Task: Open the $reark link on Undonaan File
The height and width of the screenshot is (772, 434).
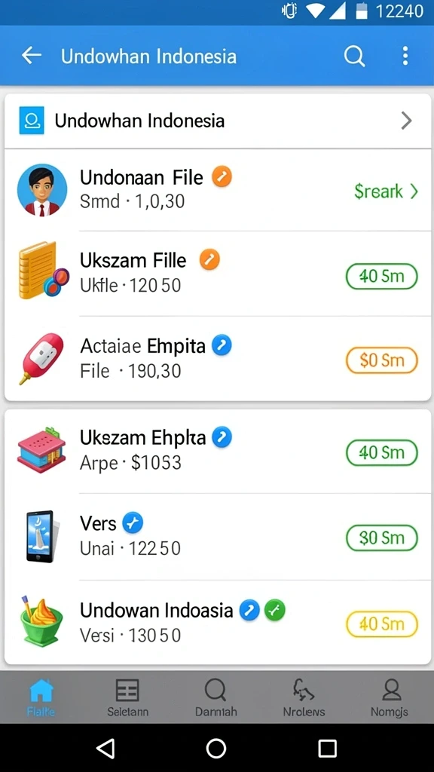Action: coord(387,191)
